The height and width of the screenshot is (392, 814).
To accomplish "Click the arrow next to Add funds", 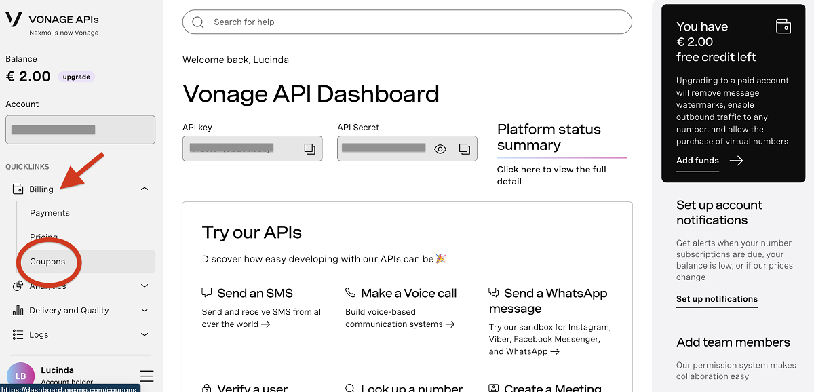I will click(x=736, y=161).
